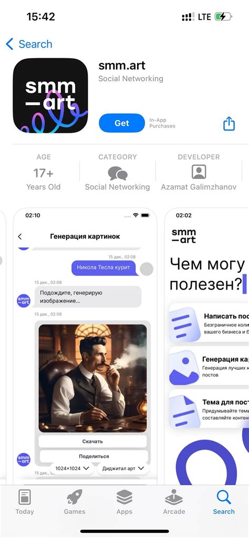The height and width of the screenshot is (538, 249).
Task: Open the smm.art app icon
Action: coord(50,96)
